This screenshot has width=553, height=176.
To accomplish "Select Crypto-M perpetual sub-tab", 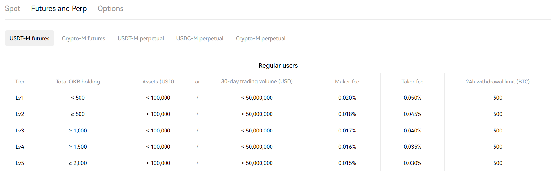I will [261, 38].
